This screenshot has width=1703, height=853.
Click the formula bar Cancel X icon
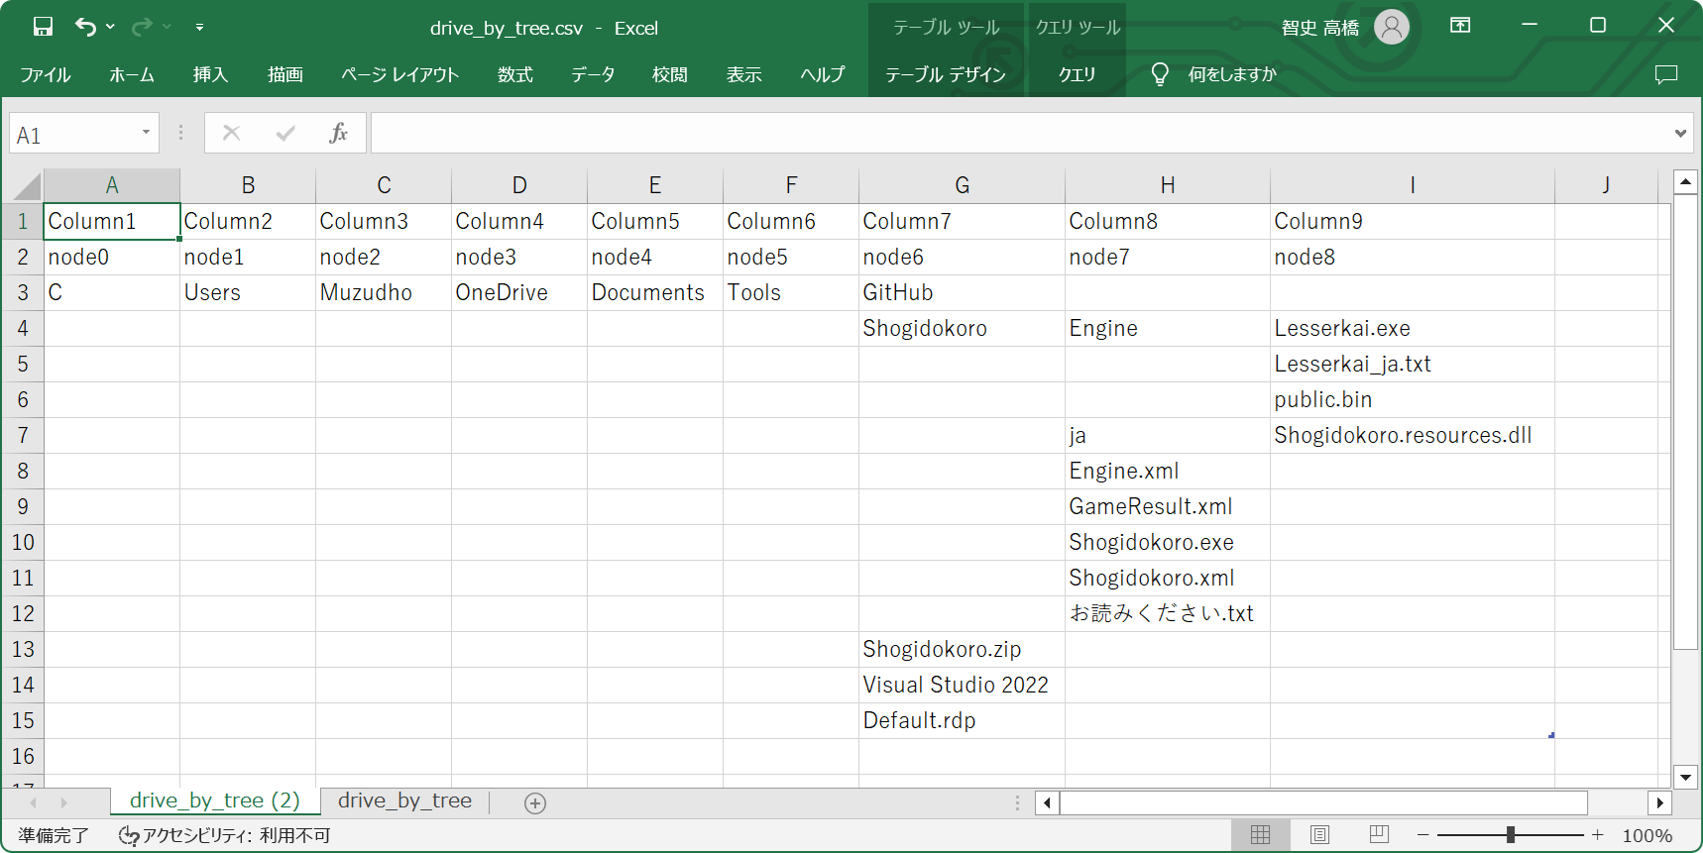click(x=232, y=133)
